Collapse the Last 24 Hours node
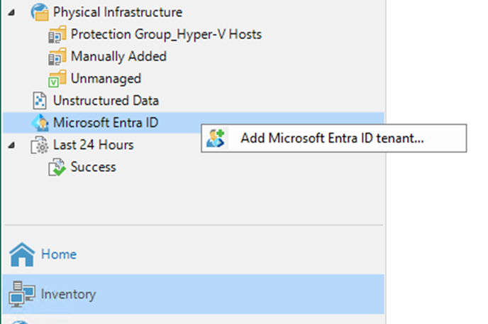The width and height of the screenshot is (488, 324). tap(11, 146)
